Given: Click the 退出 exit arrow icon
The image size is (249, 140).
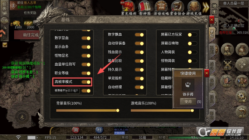Looking at the screenshot, I should [242, 112].
